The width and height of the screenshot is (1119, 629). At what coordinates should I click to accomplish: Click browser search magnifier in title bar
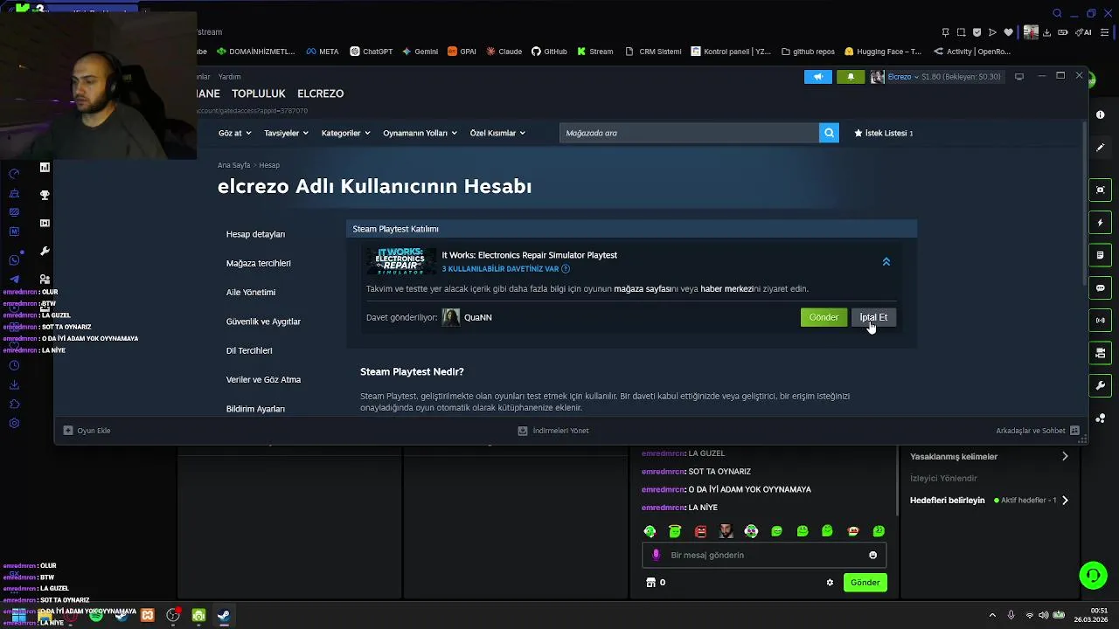pyautogui.click(x=1057, y=13)
